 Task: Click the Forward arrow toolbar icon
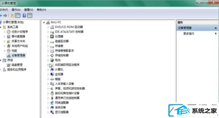[5, 16]
